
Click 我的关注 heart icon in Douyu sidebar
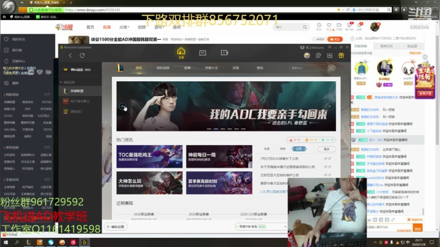[x=6, y=39]
